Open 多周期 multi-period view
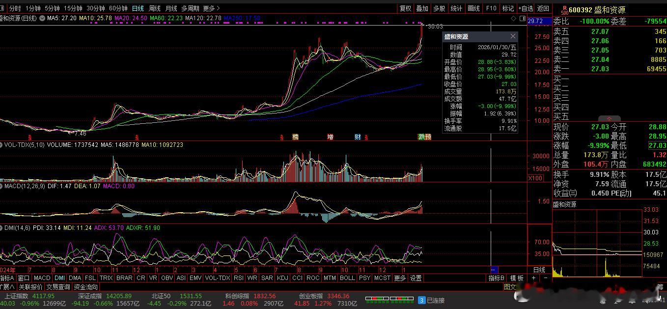 click(190, 8)
